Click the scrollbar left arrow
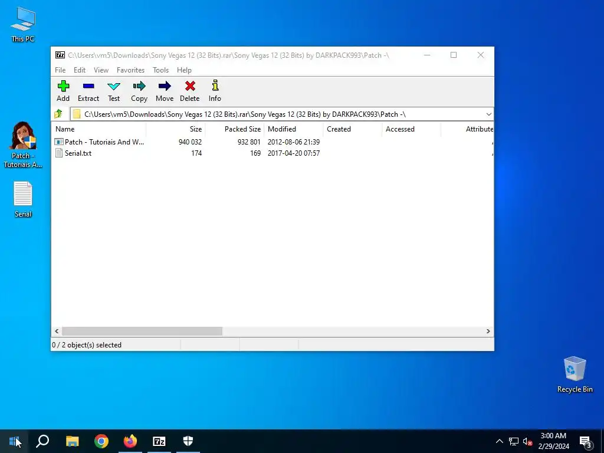 [57, 331]
